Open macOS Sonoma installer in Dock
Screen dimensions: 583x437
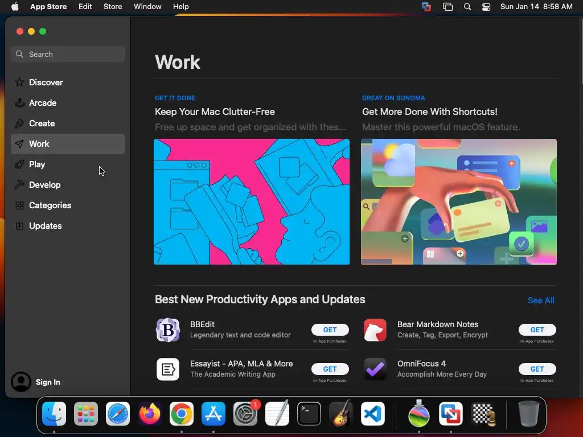[419, 414]
